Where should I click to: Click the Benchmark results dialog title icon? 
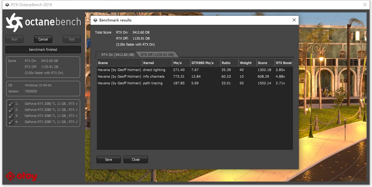95,20
